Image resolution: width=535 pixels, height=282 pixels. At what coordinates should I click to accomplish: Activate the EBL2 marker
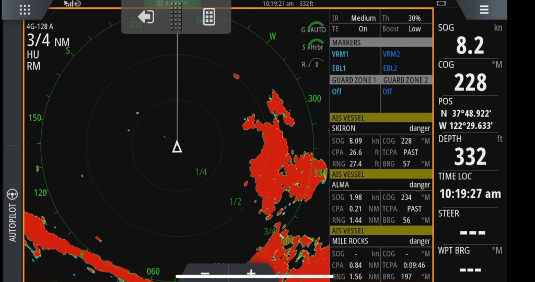click(x=390, y=68)
